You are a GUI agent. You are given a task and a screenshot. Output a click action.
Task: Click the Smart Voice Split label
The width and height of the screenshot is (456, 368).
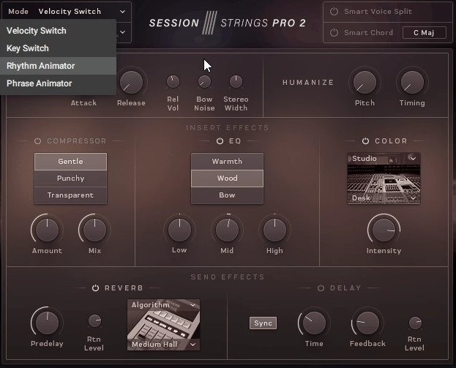tap(378, 11)
